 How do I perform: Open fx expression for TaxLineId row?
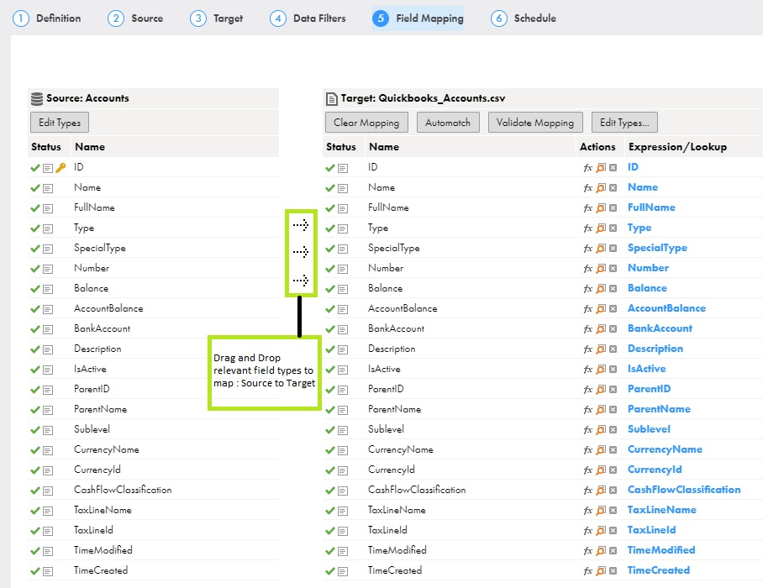[588, 531]
